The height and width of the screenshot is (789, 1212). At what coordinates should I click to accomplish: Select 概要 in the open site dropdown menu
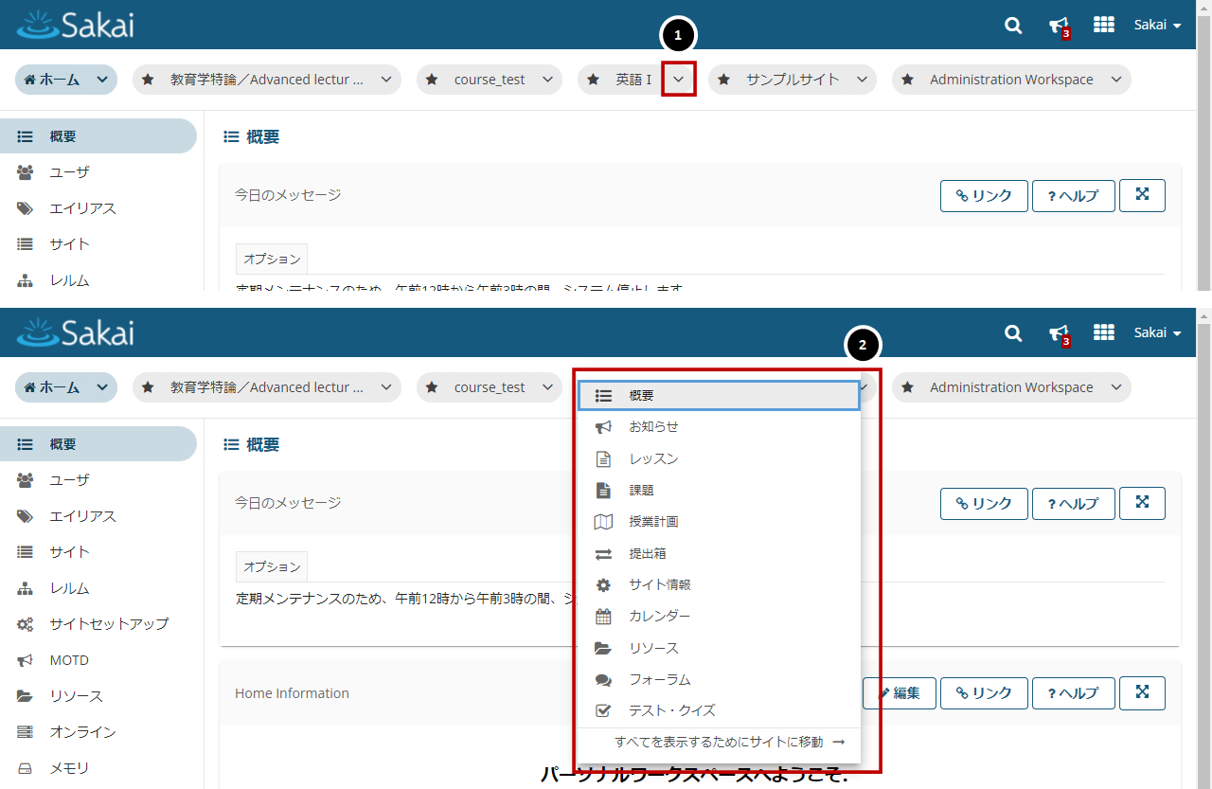(x=719, y=396)
